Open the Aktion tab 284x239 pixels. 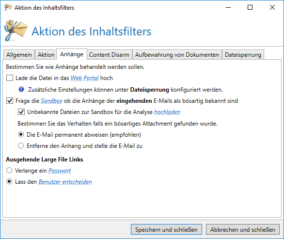[46, 55]
